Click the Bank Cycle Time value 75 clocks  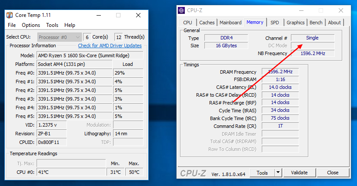tap(280, 118)
